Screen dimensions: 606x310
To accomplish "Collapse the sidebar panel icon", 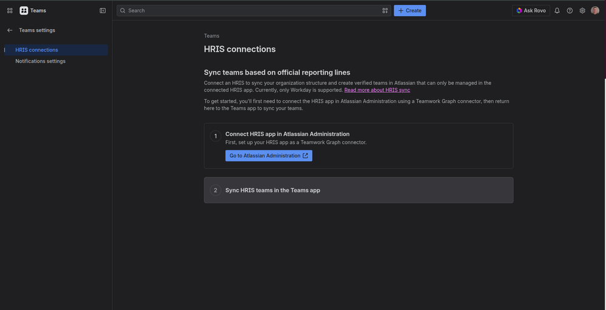I will click(x=103, y=11).
